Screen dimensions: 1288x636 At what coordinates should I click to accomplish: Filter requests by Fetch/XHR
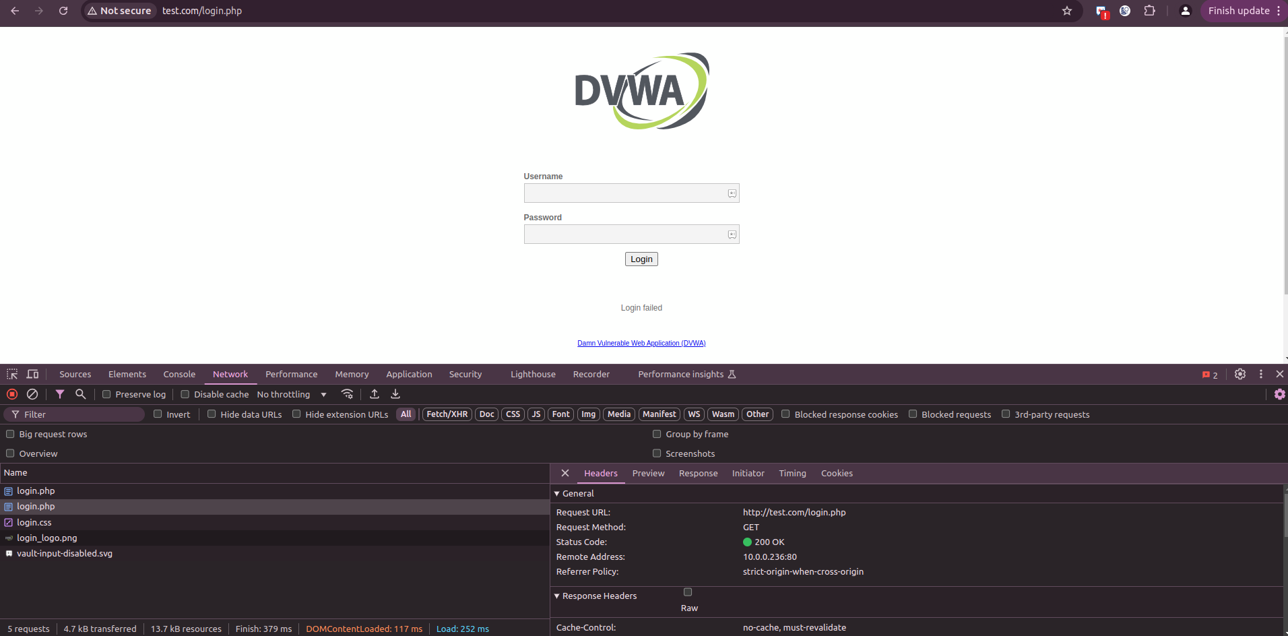(x=447, y=414)
